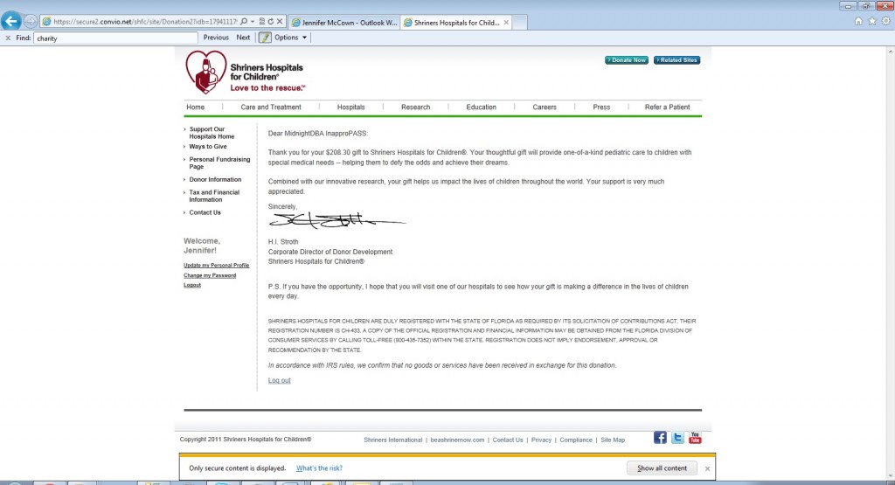
Task: Open the Privacy footer link
Action: tap(541, 440)
